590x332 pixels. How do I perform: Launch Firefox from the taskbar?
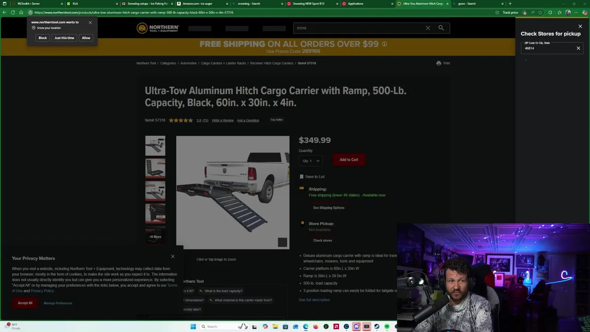tap(316, 326)
